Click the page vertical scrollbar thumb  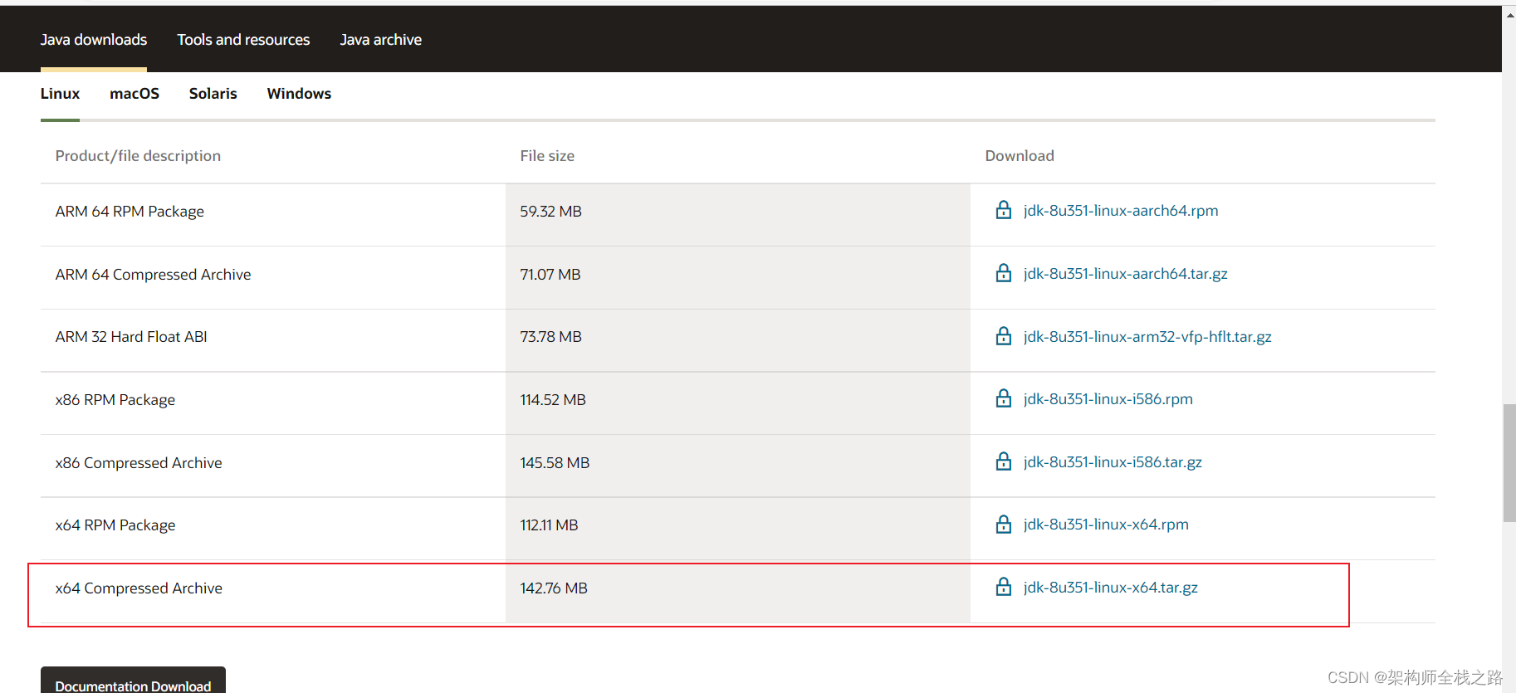(1509, 463)
